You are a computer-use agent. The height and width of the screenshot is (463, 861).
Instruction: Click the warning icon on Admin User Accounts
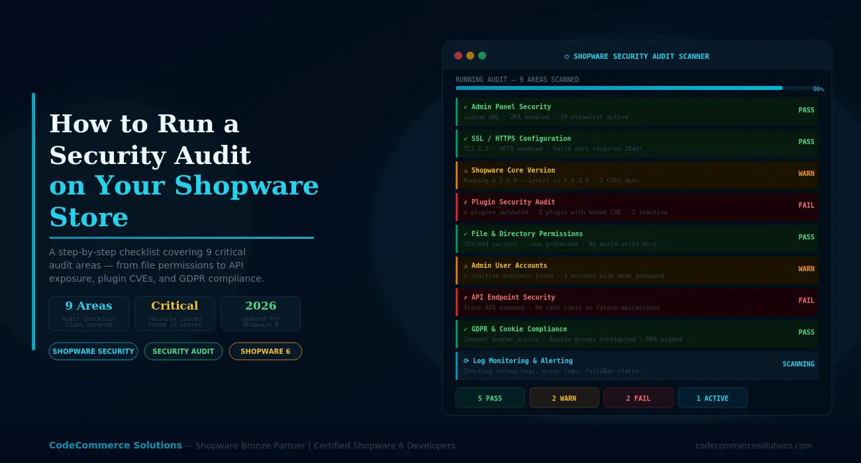tap(466, 265)
